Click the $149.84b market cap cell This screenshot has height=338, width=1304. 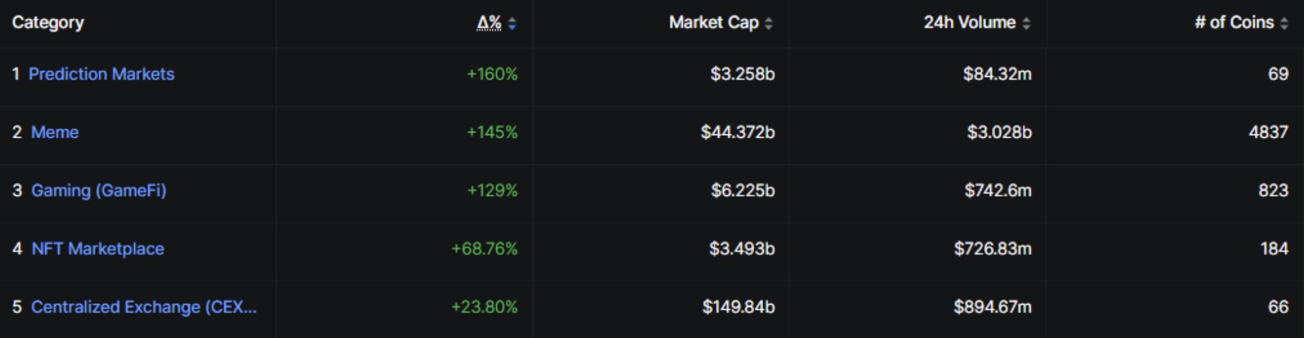[x=738, y=307]
